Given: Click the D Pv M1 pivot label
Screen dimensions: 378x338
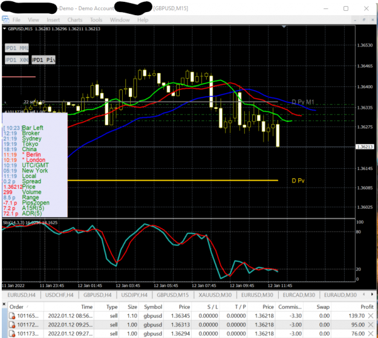Looking at the screenshot, I should click(303, 102).
